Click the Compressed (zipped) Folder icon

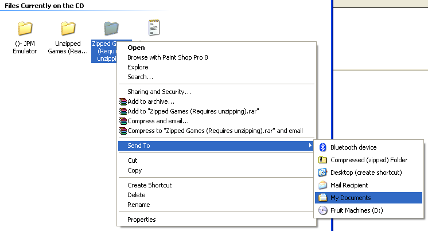[x=322, y=160]
